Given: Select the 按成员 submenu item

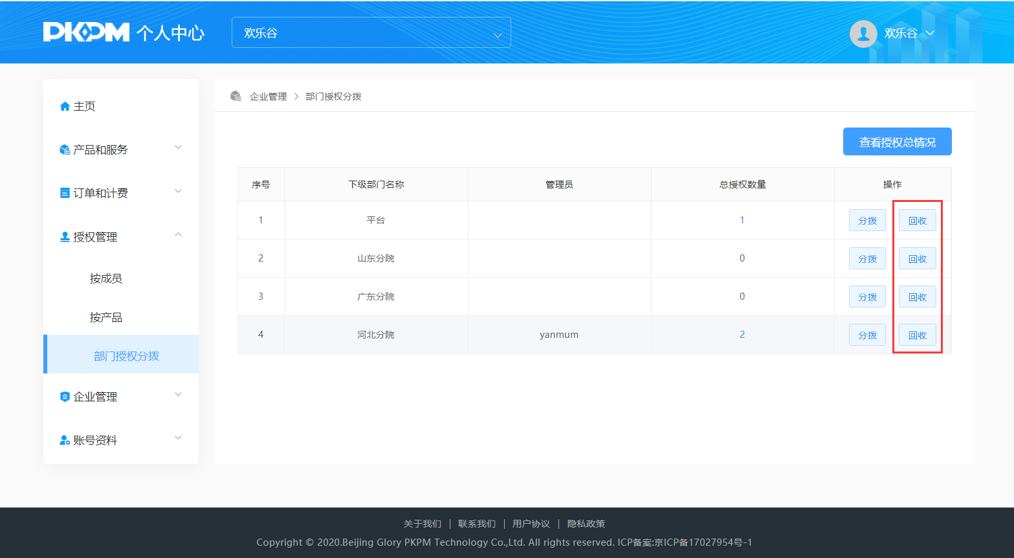Looking at the screenshot, I should tap(106, 278).
